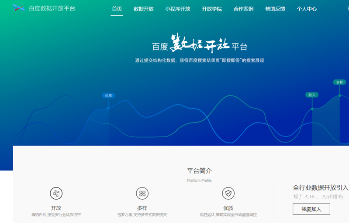The height and width of the screenshot is (224, 349).
Task: Click the 开放 feature title text
Action: click(x=56, y=208)
